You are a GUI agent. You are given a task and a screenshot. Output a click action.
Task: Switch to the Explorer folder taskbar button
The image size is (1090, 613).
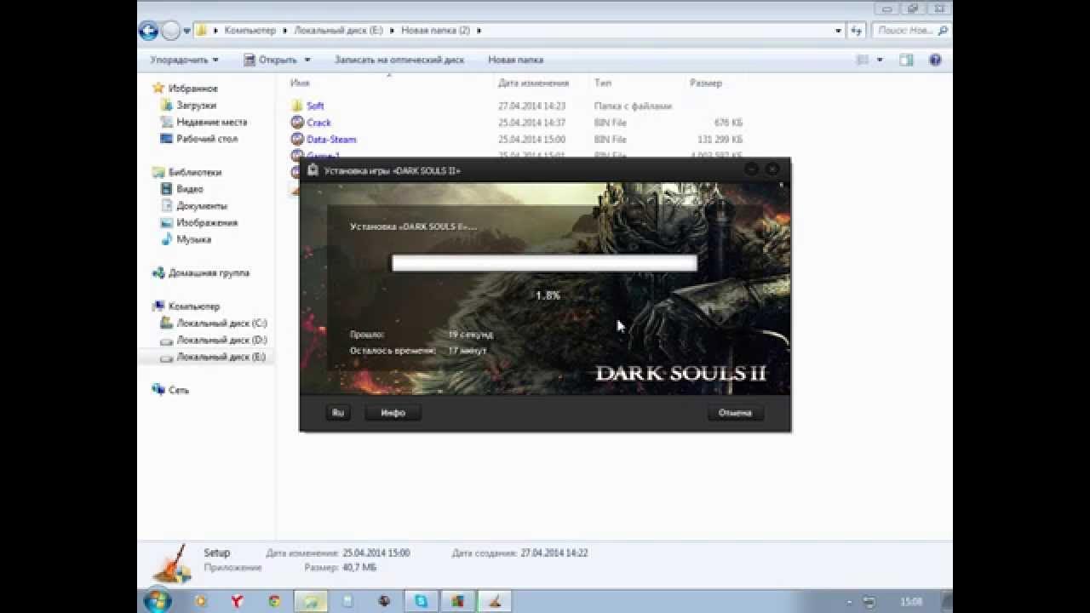(x=311, y=601)
